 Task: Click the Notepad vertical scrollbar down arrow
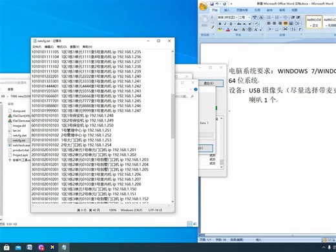[173, 202]
